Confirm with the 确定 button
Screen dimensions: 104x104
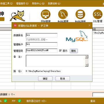[45, 79]
